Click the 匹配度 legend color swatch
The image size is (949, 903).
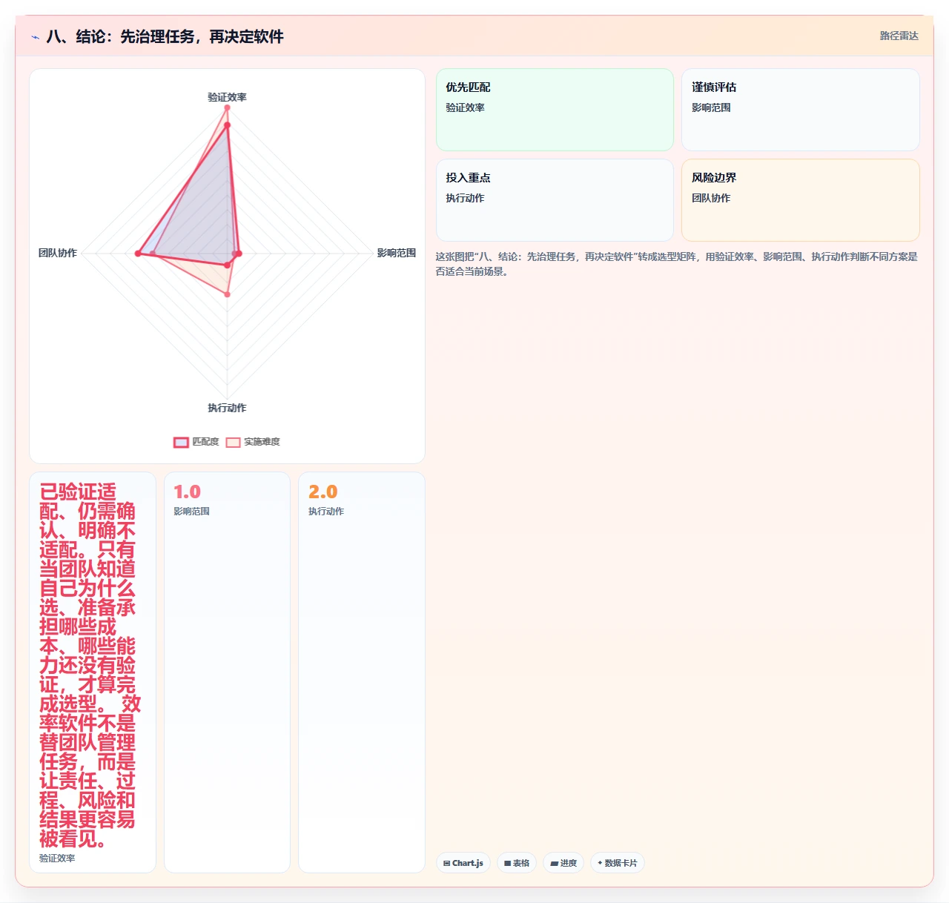181,443
